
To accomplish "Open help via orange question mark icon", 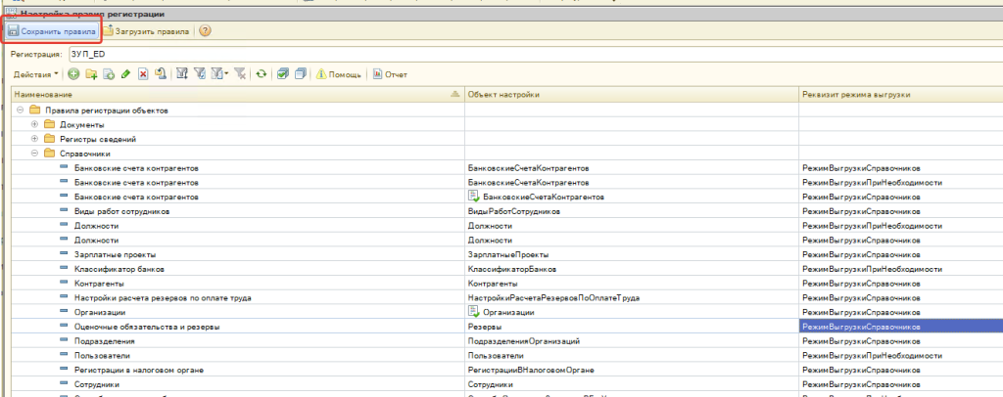I will [205, 31].
